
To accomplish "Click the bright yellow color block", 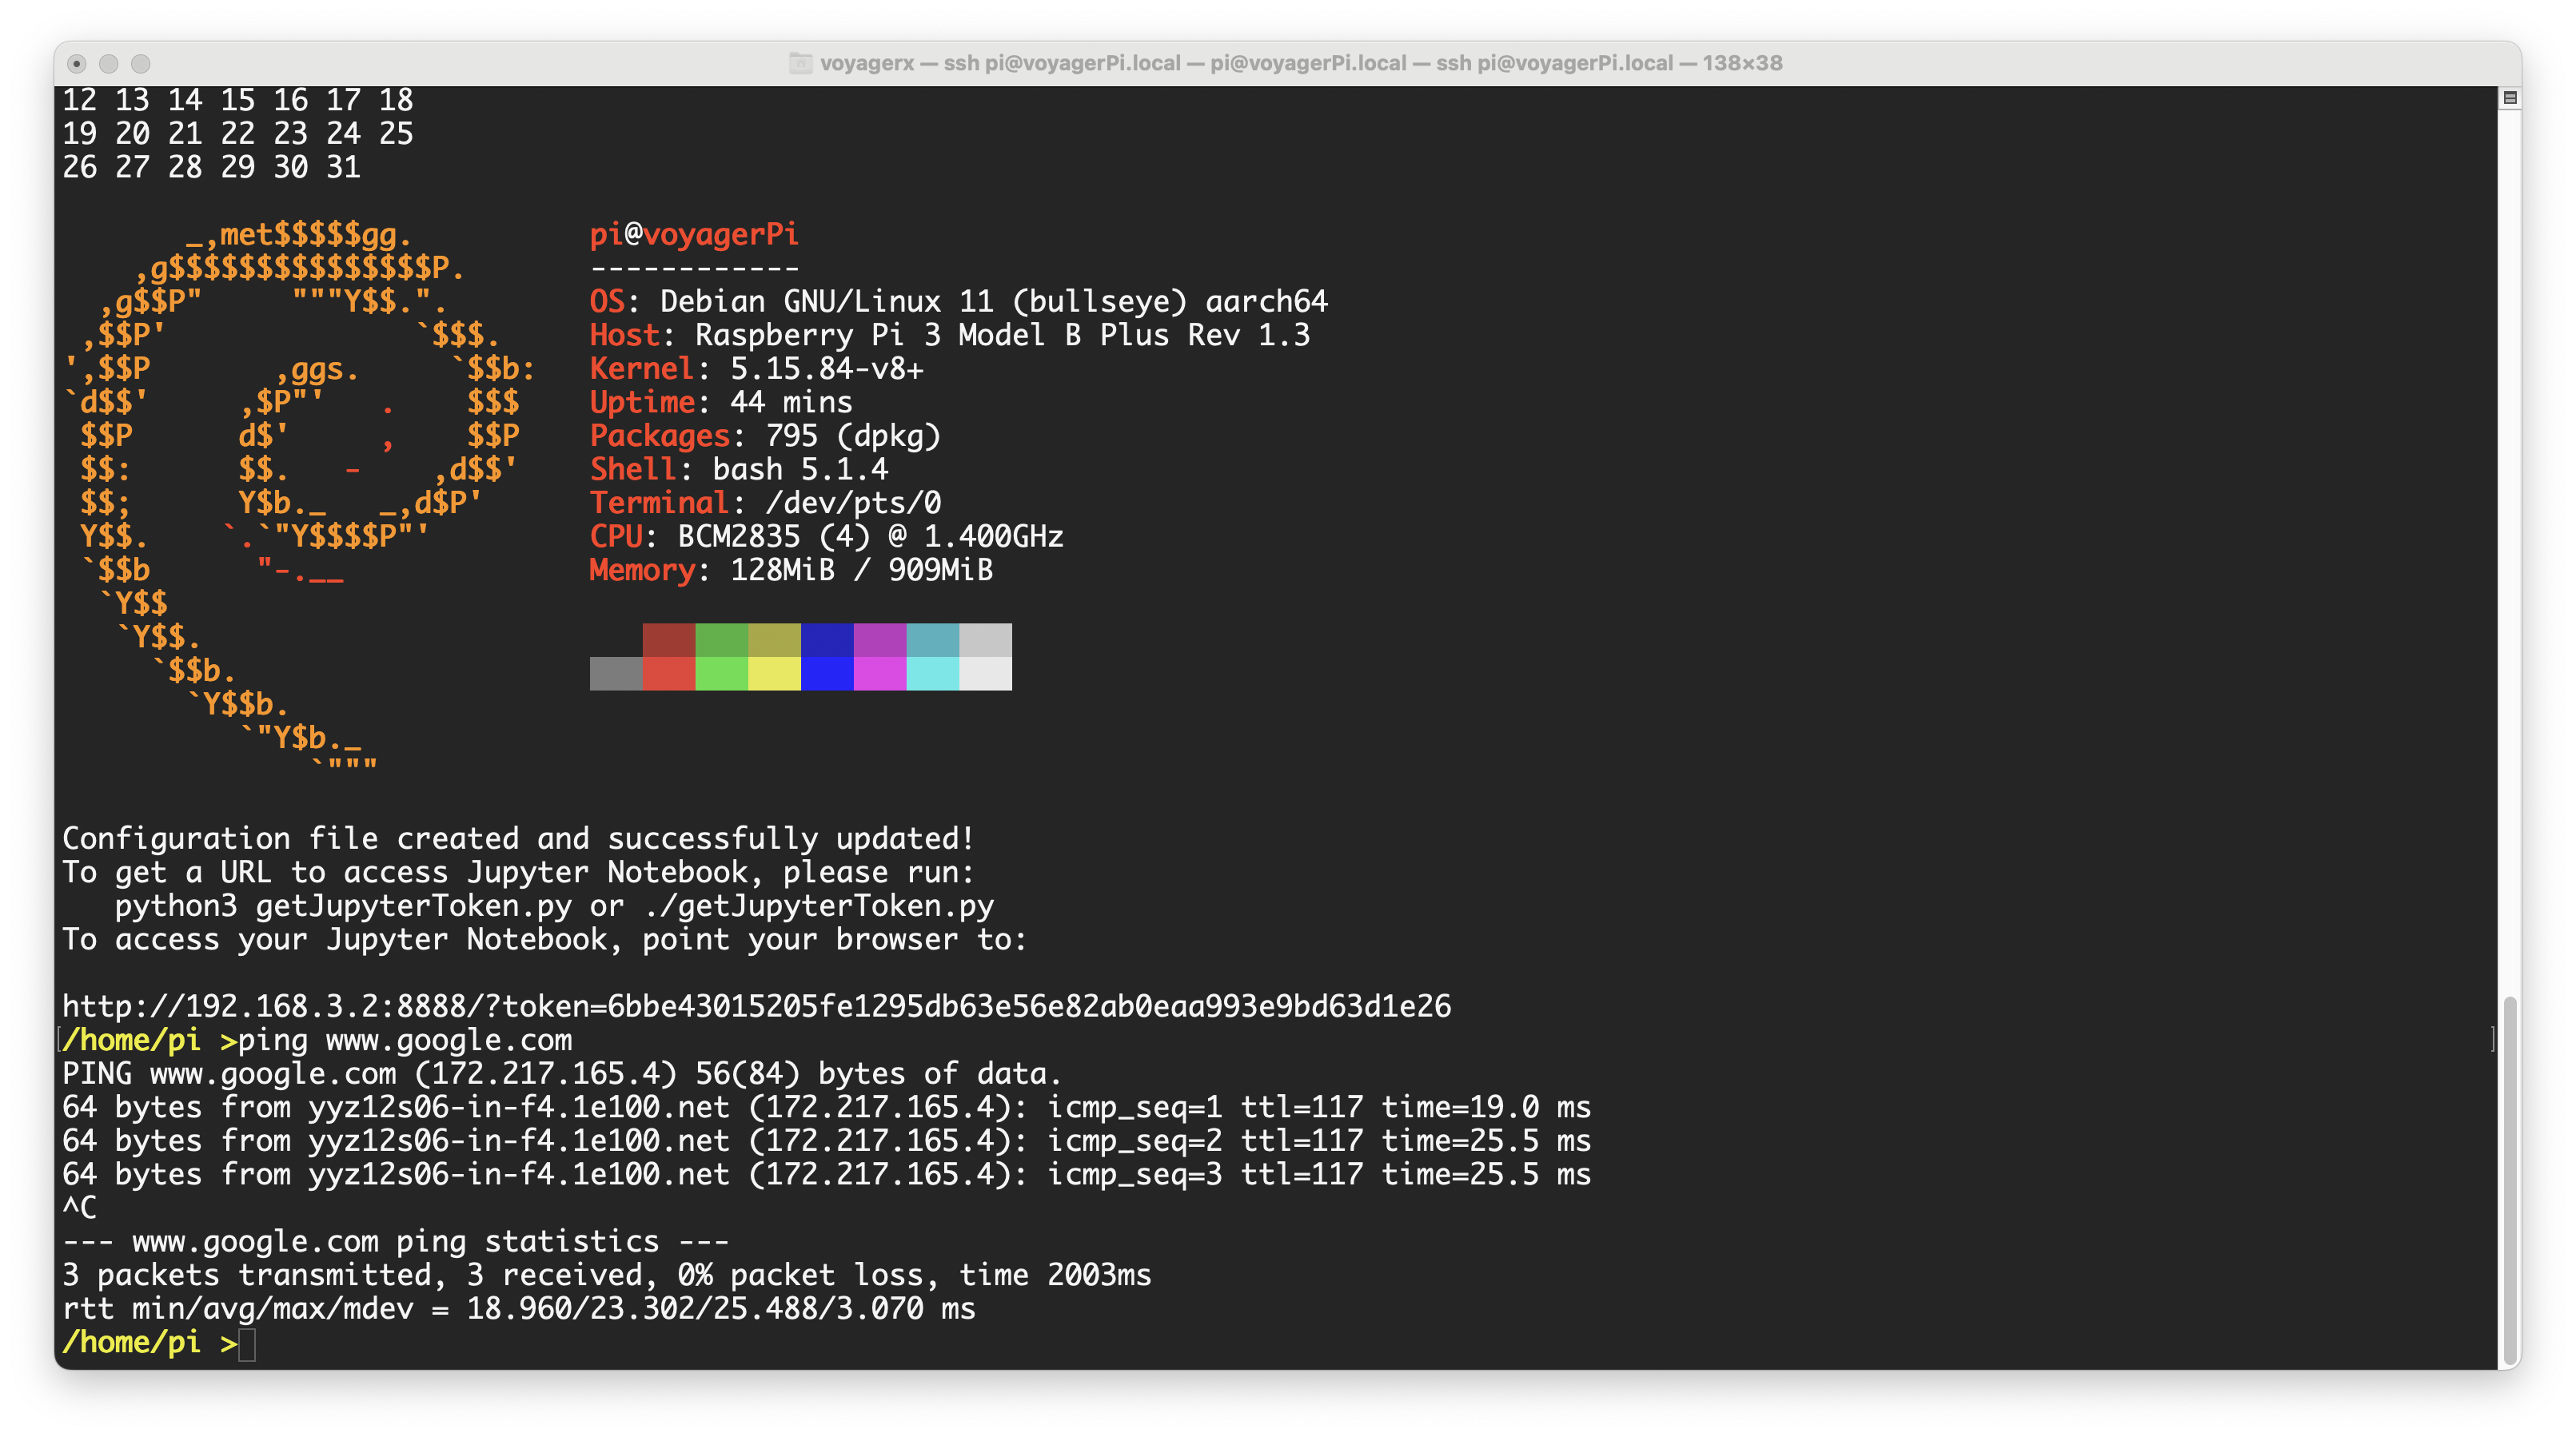I will pos(775,674).
